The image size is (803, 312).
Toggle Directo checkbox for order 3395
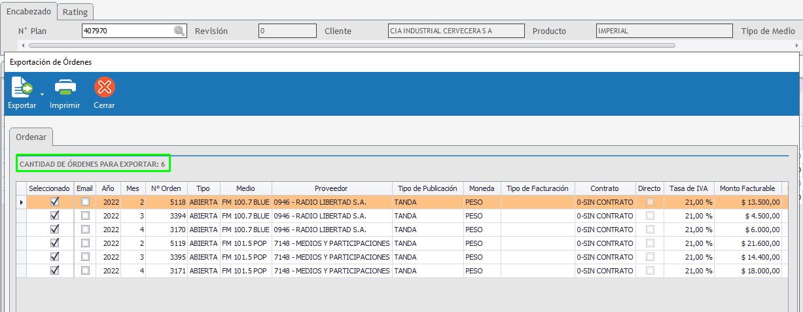[650, 257]
